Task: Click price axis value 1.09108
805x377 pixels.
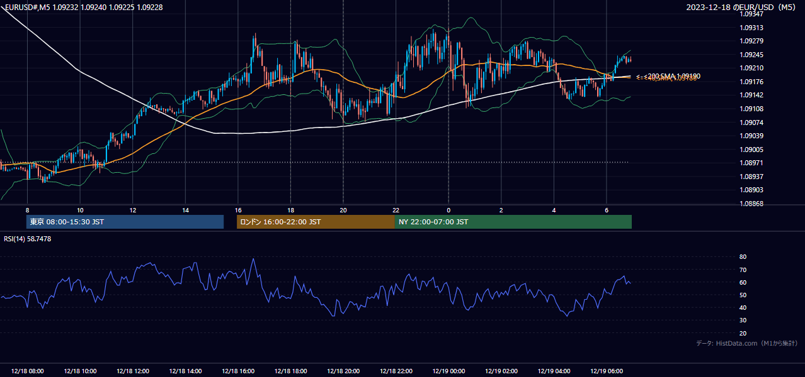Action: coord(751,109)
